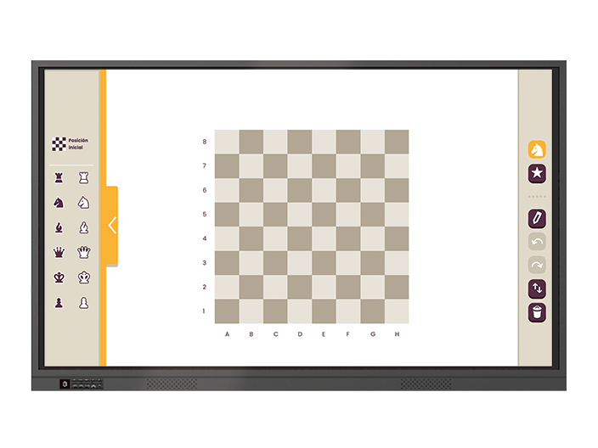Toggle the orange knight mode button
This screenshot has height=448, width=598.
coord(537,150)
